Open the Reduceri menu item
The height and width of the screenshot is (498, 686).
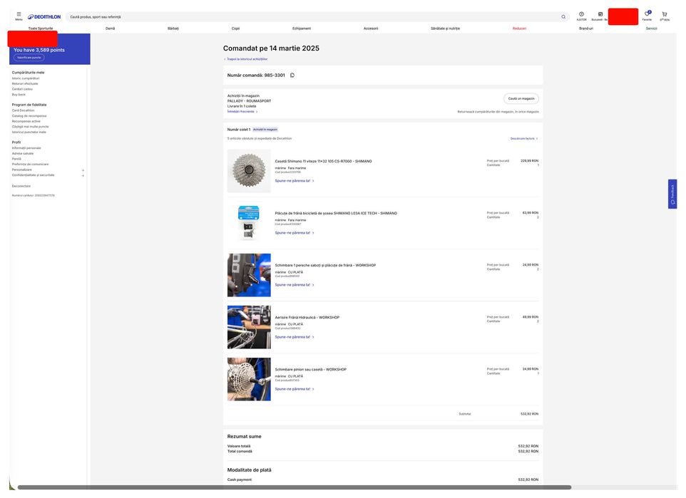519,28
